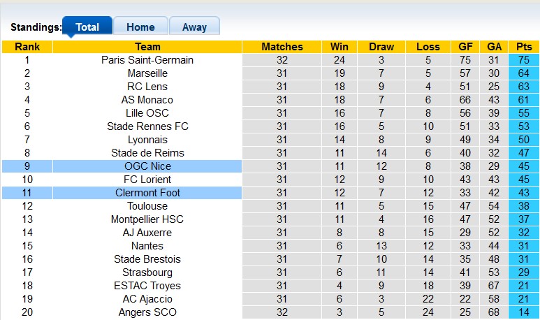
Task: Click the Win column header
Action: (x=340, y=47)
